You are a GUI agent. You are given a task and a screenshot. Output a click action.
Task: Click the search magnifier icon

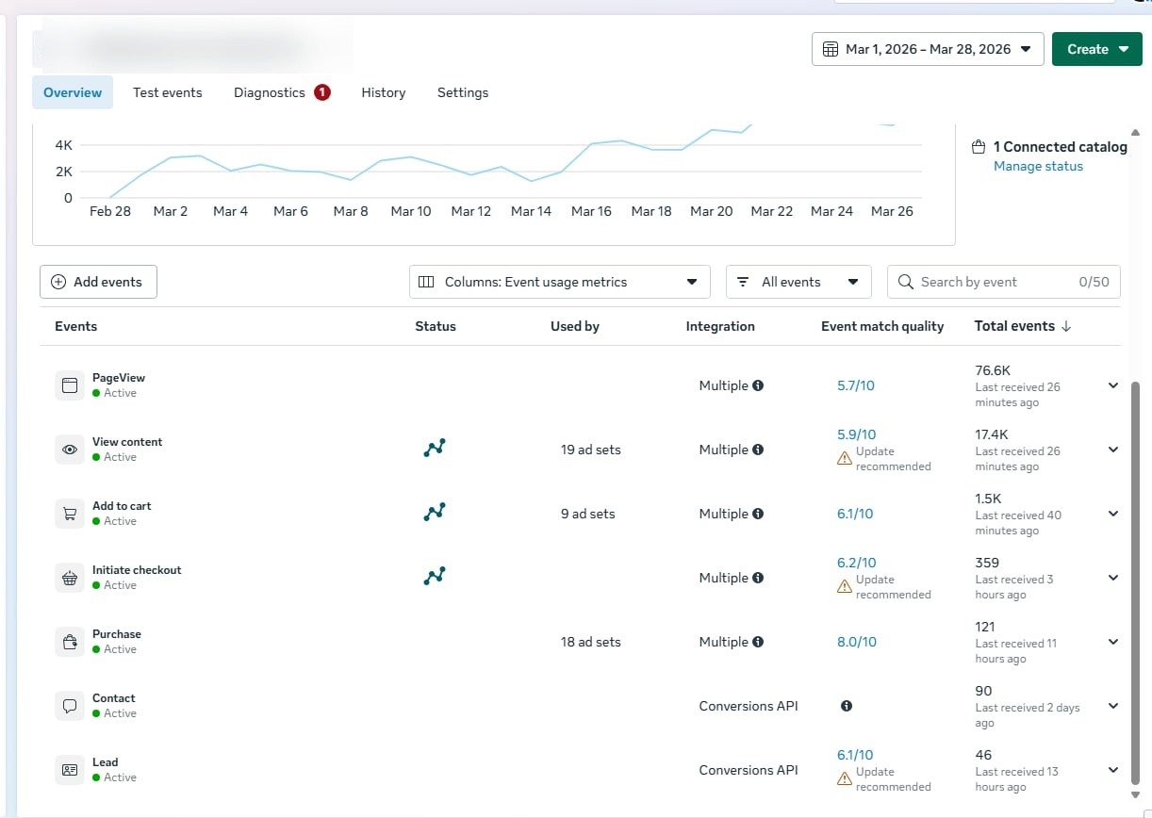coord(906,282)
